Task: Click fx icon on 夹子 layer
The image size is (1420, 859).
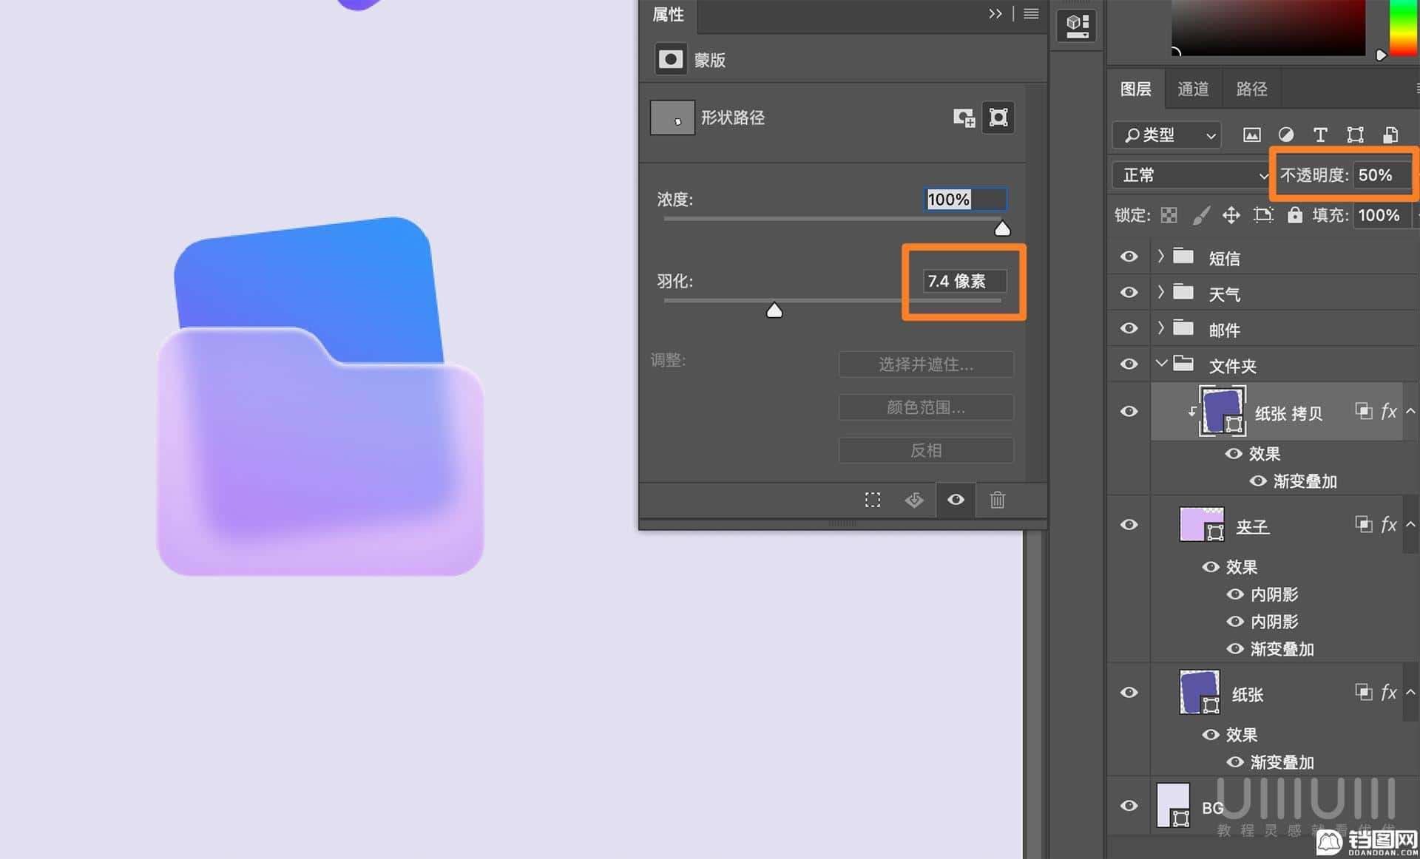Action: [1389, 525]
